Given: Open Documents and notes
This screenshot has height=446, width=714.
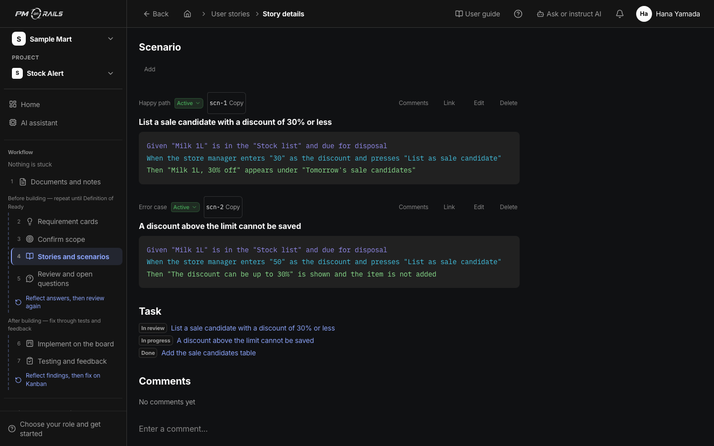Looking at the screenshot, I should pyautogui.click(x=63, y=182).
